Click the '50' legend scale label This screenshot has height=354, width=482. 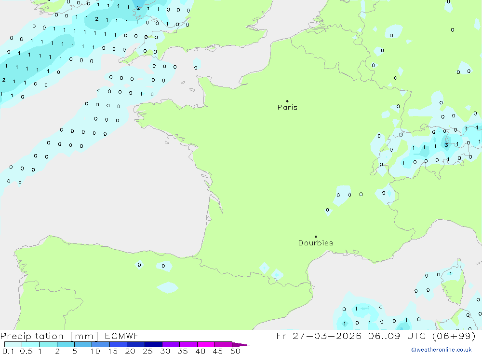pyautogui.click(x=235, y=351)
